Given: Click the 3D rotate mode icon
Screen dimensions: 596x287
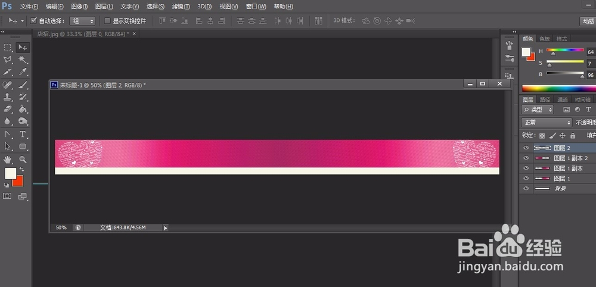Looking at the screenshot, I should coord(366,21).
